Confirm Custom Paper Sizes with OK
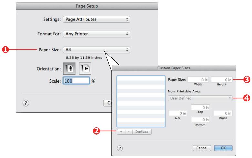 (223, 148)
